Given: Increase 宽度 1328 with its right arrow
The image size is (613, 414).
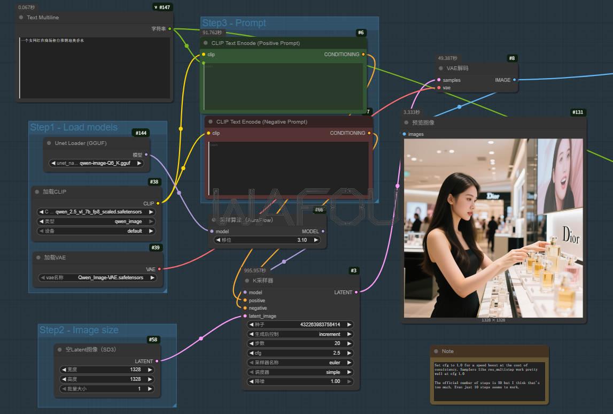Looking at the screenshot, I should pos(150,370).
